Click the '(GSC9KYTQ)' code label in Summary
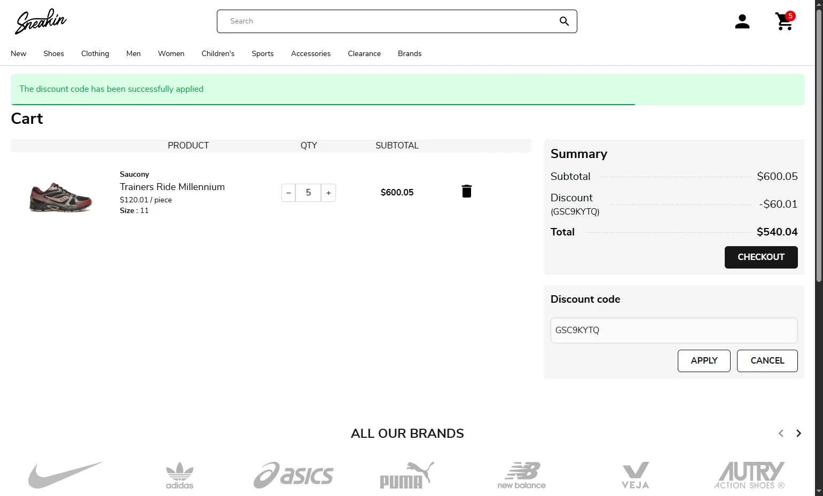 click(575, 211)
